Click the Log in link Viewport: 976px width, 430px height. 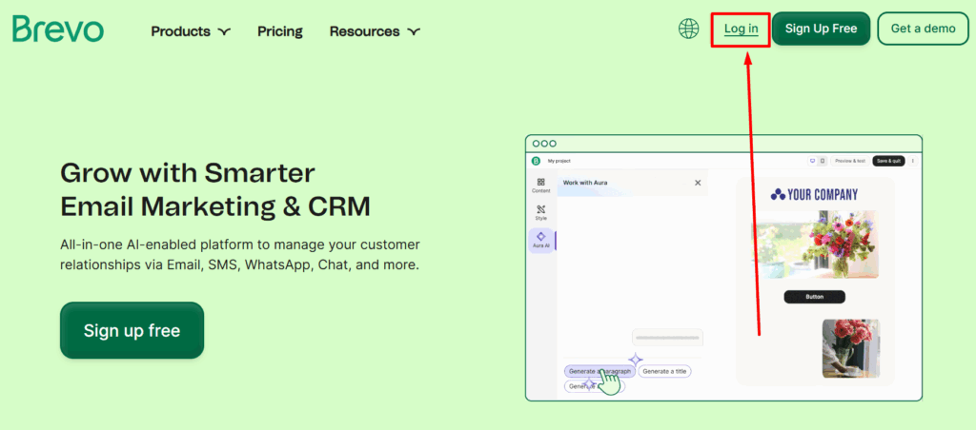[x=741, y=29]
